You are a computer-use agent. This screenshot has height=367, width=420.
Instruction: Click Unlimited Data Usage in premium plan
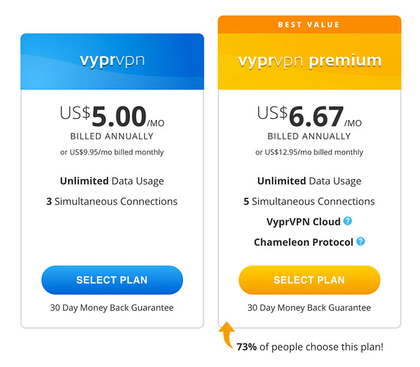click(x=310, y=181)
